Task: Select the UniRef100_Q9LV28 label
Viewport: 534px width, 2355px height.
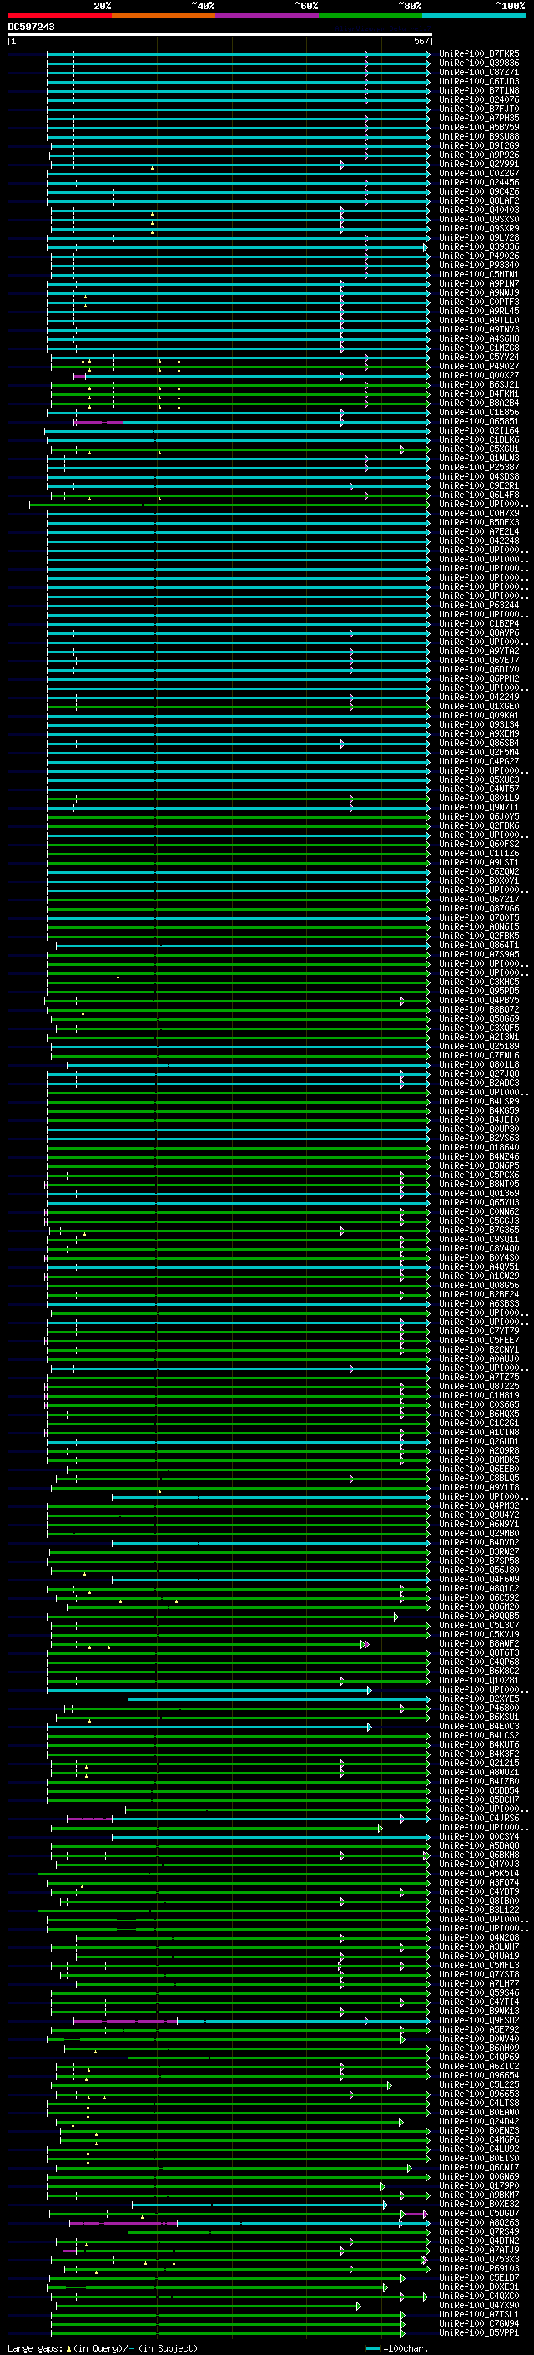Action: click(479, 238)
